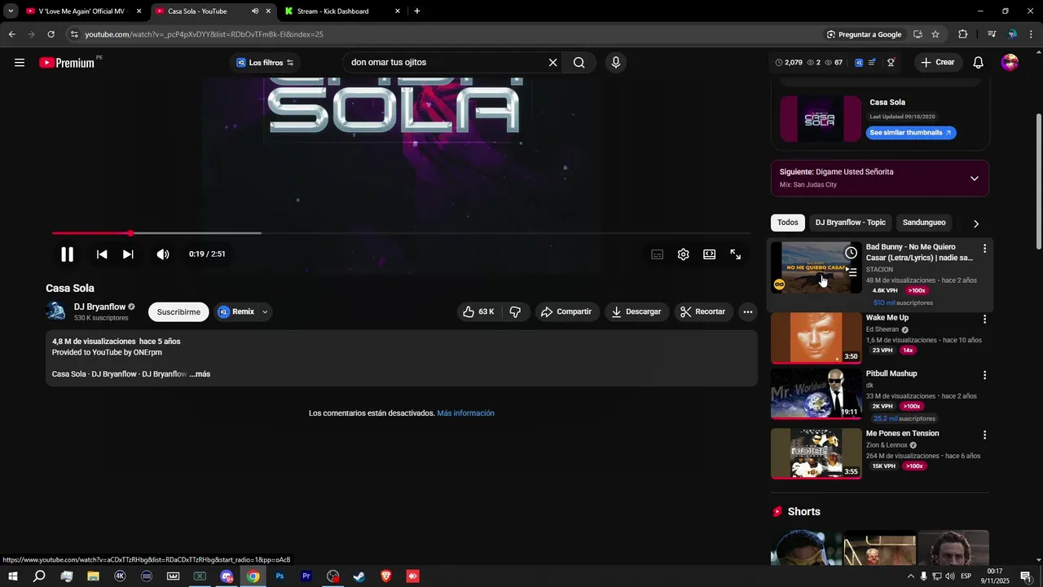Open options for Me Pones en Tension
Viewport: 1043px width, 587px height.
click(x=984, y=435)
